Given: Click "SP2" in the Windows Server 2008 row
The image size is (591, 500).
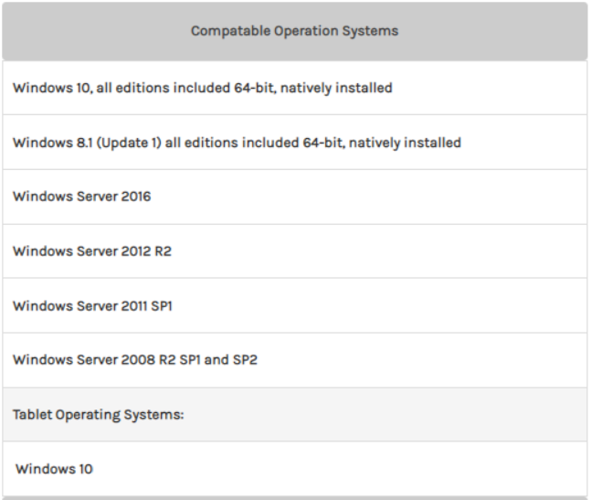Looking at the screenshot, I should pyautogui.click(x=245, y=360).
